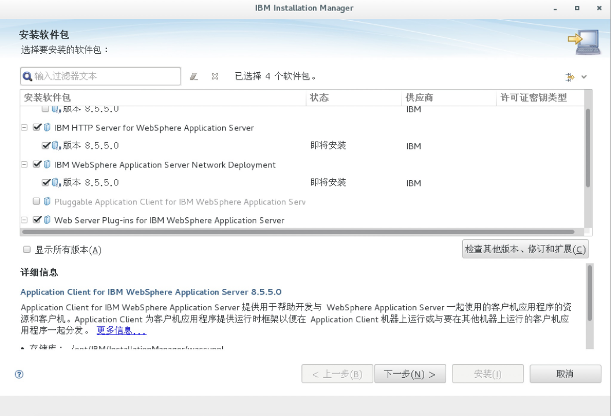Collapse WebSphere Application Server Network Deployment node

pyautogui.click(x=24, y=165)
